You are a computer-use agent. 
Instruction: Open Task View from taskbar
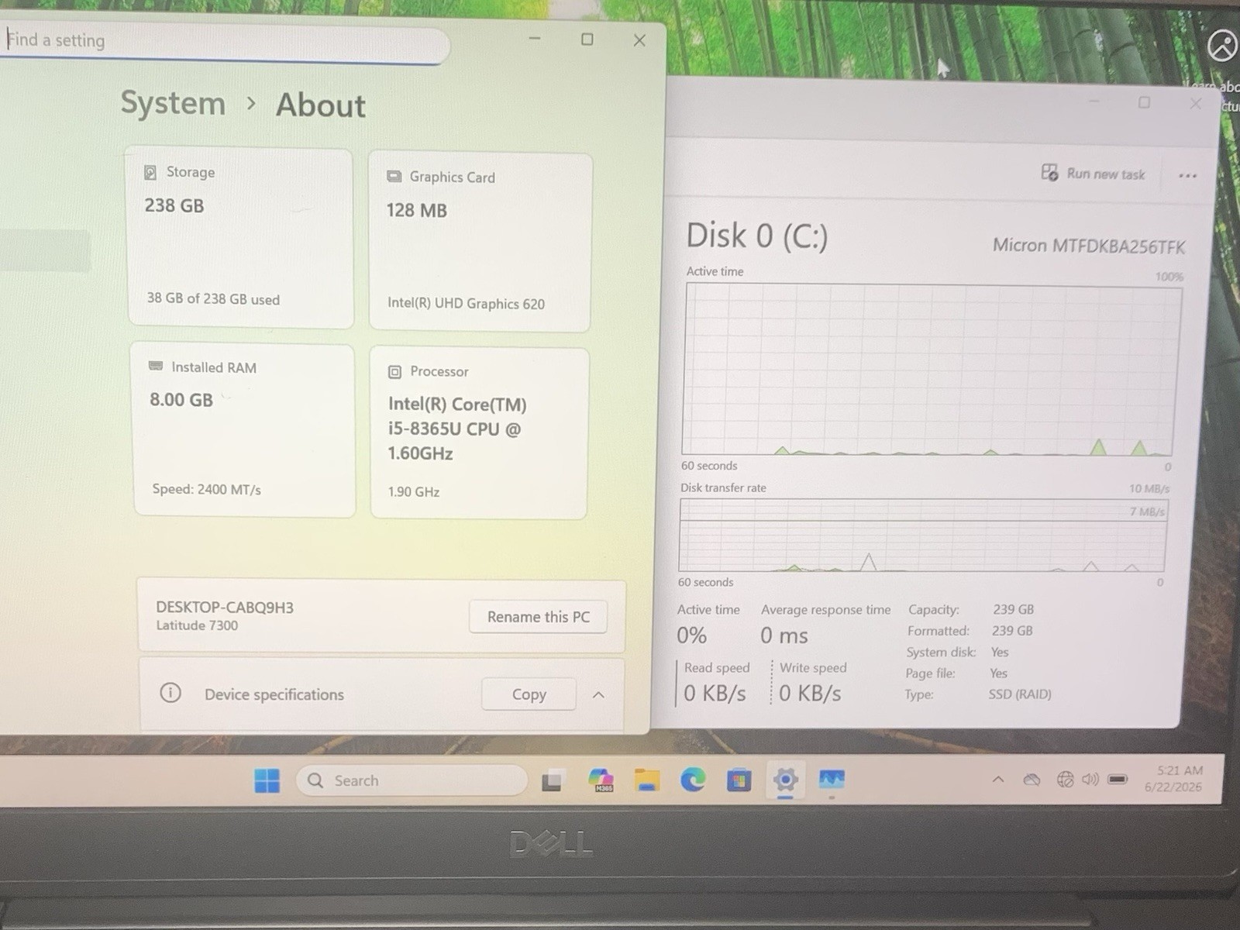pos(552,781)
